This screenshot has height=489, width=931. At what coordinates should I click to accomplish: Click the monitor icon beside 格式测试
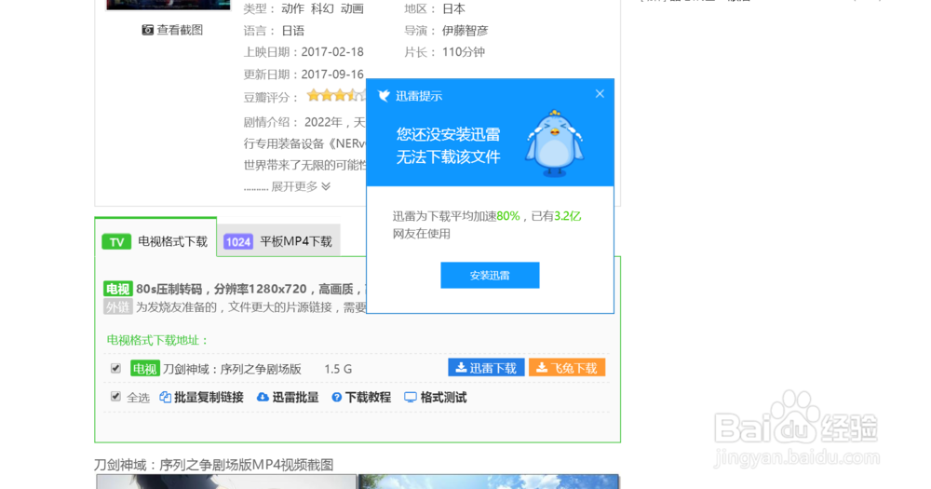(411, 398)
